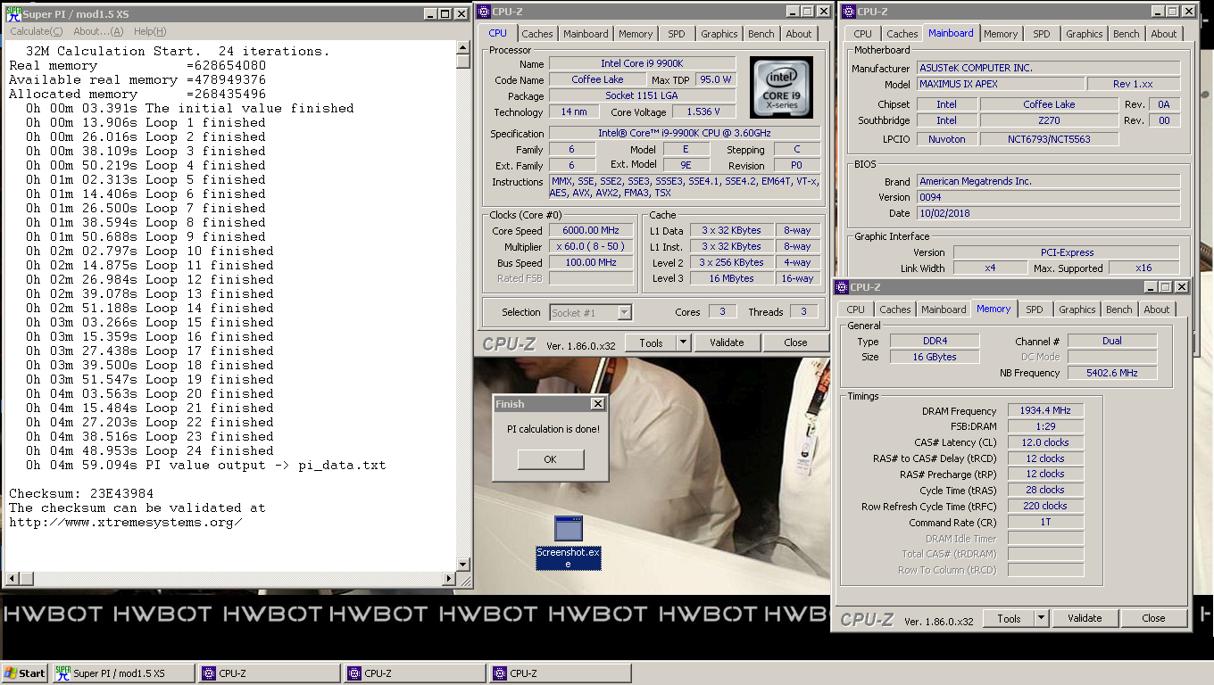Select Graphics tab in Mainboard window
Screen dimensions: 1214x685
point(1085,34)
